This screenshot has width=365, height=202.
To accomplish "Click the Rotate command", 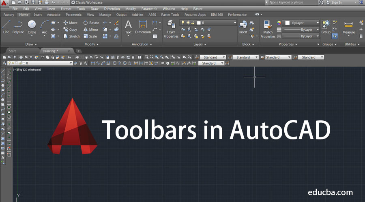I will click(91, 23).
